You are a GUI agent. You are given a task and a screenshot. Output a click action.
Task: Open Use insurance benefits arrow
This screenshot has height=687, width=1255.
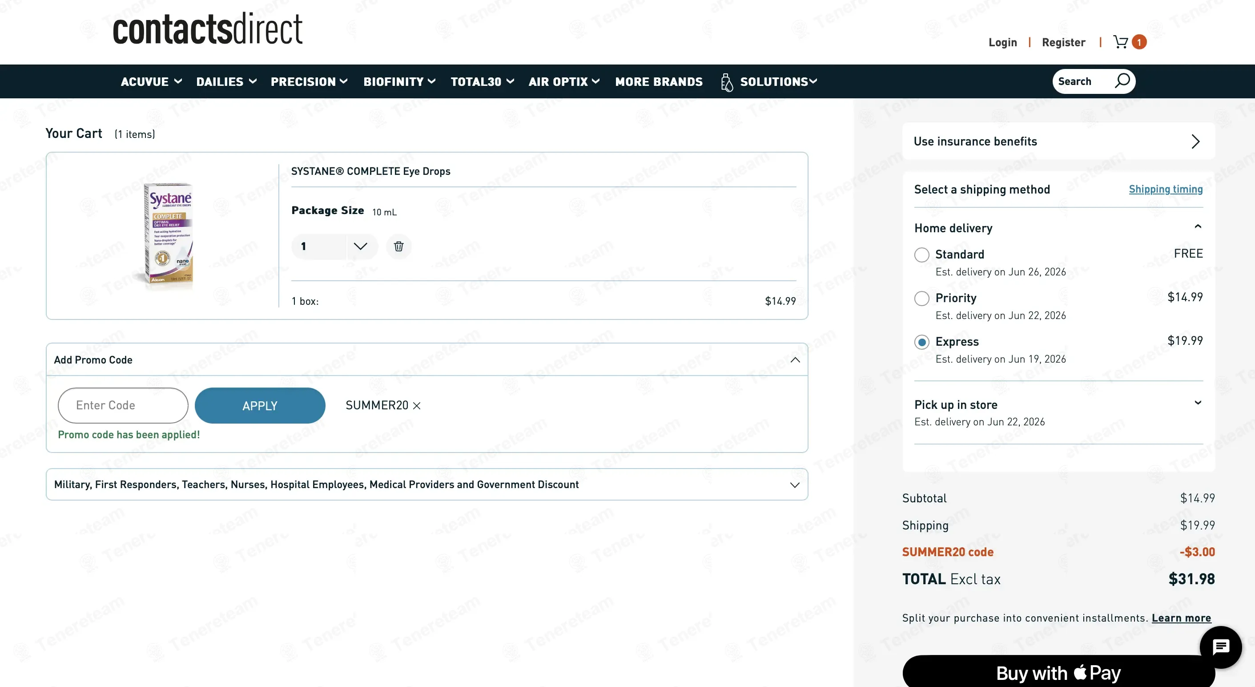coord(1195,141)
